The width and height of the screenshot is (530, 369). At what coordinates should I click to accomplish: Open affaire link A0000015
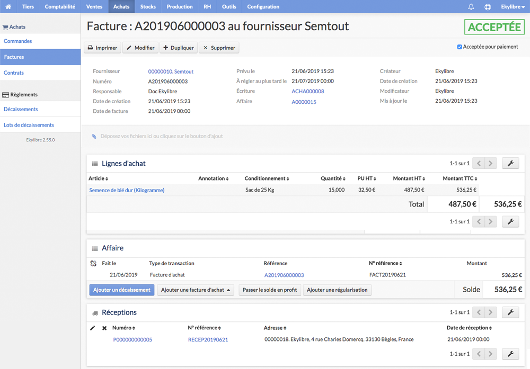click(304, 102)
